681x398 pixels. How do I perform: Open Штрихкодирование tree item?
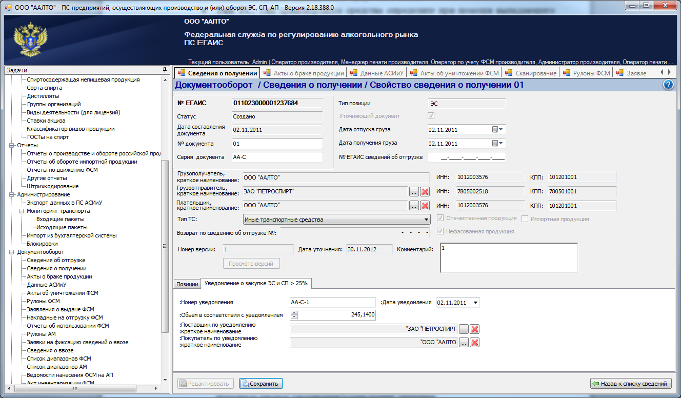(x=53, y=186)
